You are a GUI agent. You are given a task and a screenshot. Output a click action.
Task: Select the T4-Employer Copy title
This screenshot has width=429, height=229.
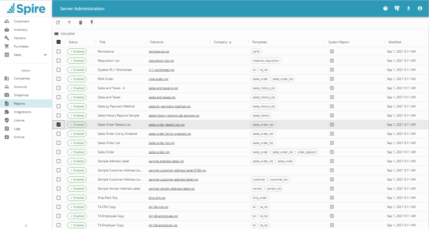pos(111,225)
